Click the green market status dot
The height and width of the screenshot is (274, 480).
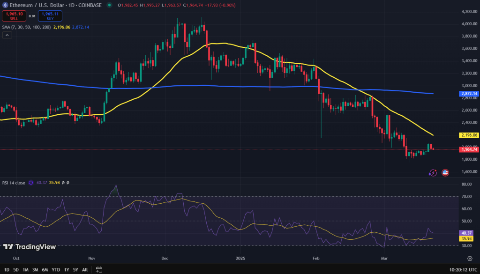click(x=108, y=6)
